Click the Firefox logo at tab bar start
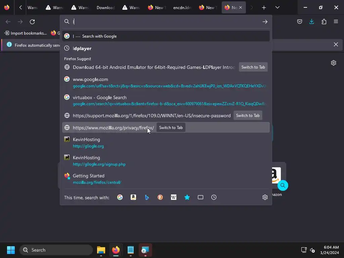344x258 pixels. point(7,7)
